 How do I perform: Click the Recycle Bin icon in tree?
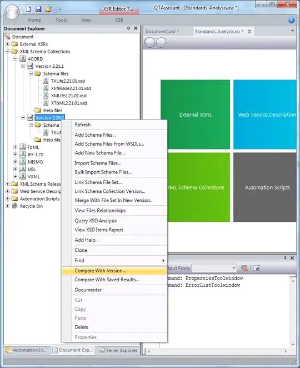click(x=15, y=206)
